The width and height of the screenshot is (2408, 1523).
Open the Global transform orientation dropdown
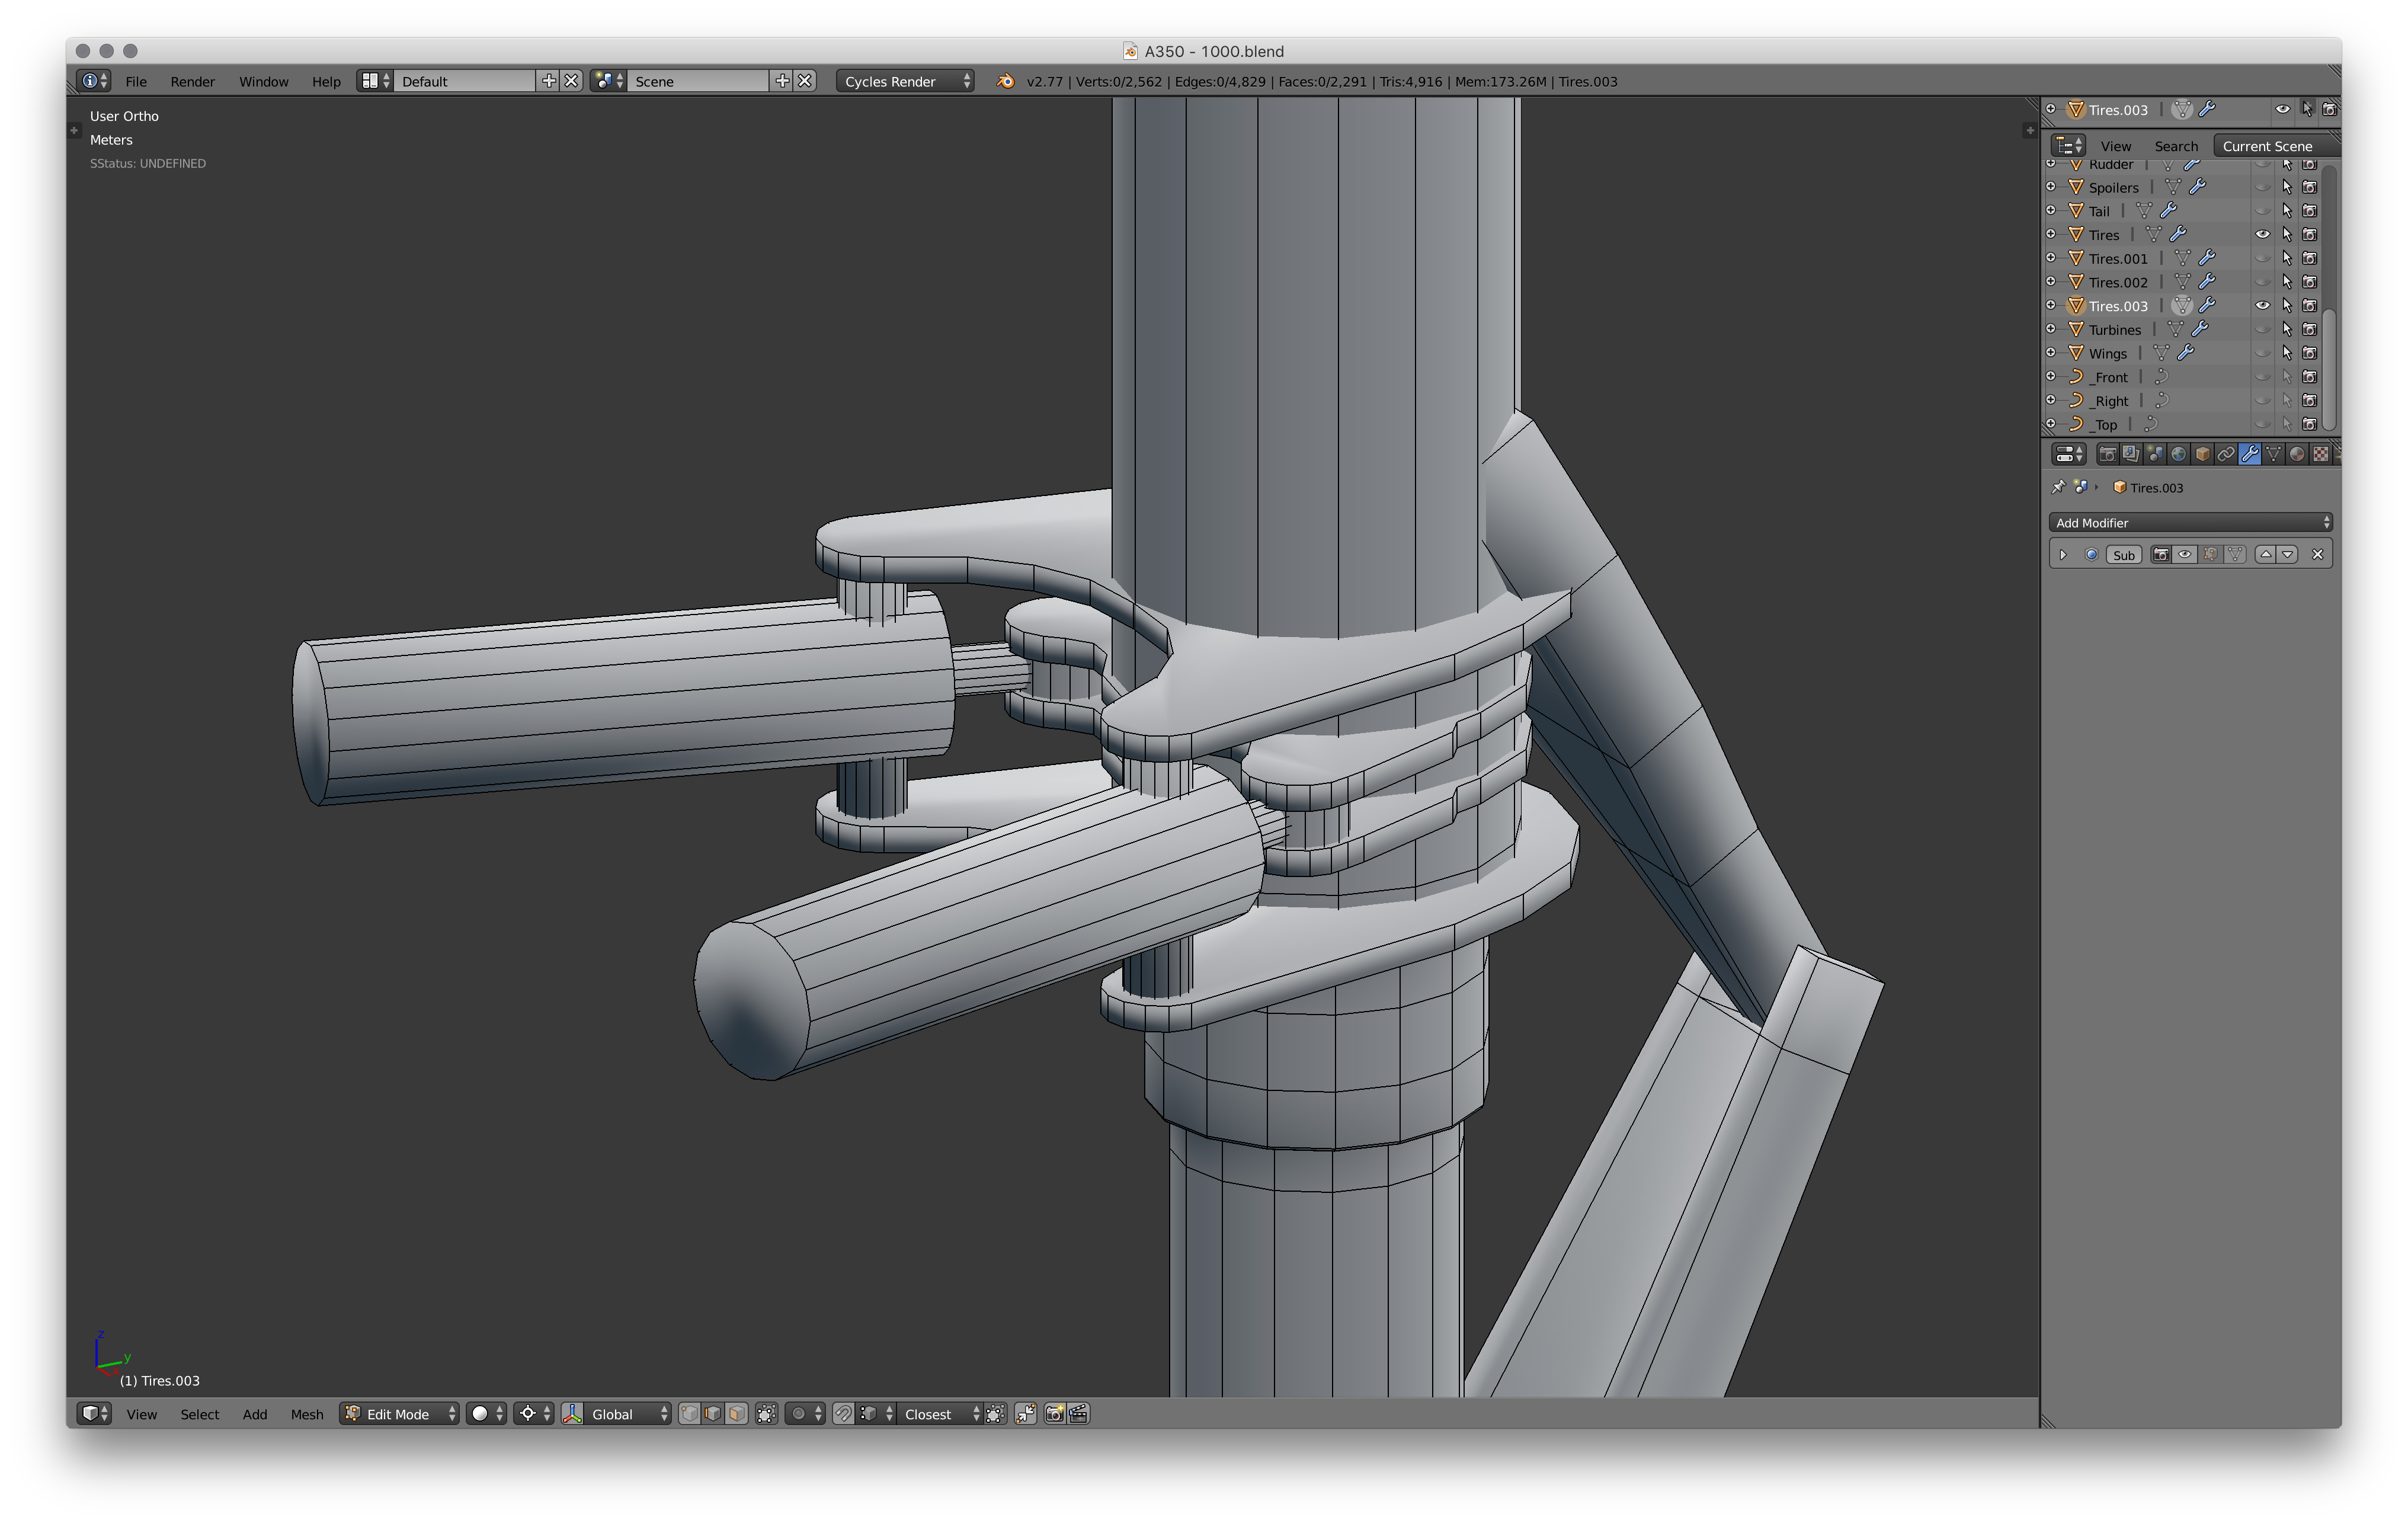(627, 1413)
